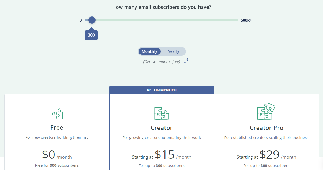
Task: Click the Free plan puzzle icon
Action: 57,114
